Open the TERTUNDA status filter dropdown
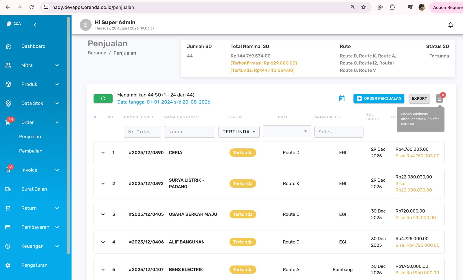463x280 pixels. coord(239,132)
